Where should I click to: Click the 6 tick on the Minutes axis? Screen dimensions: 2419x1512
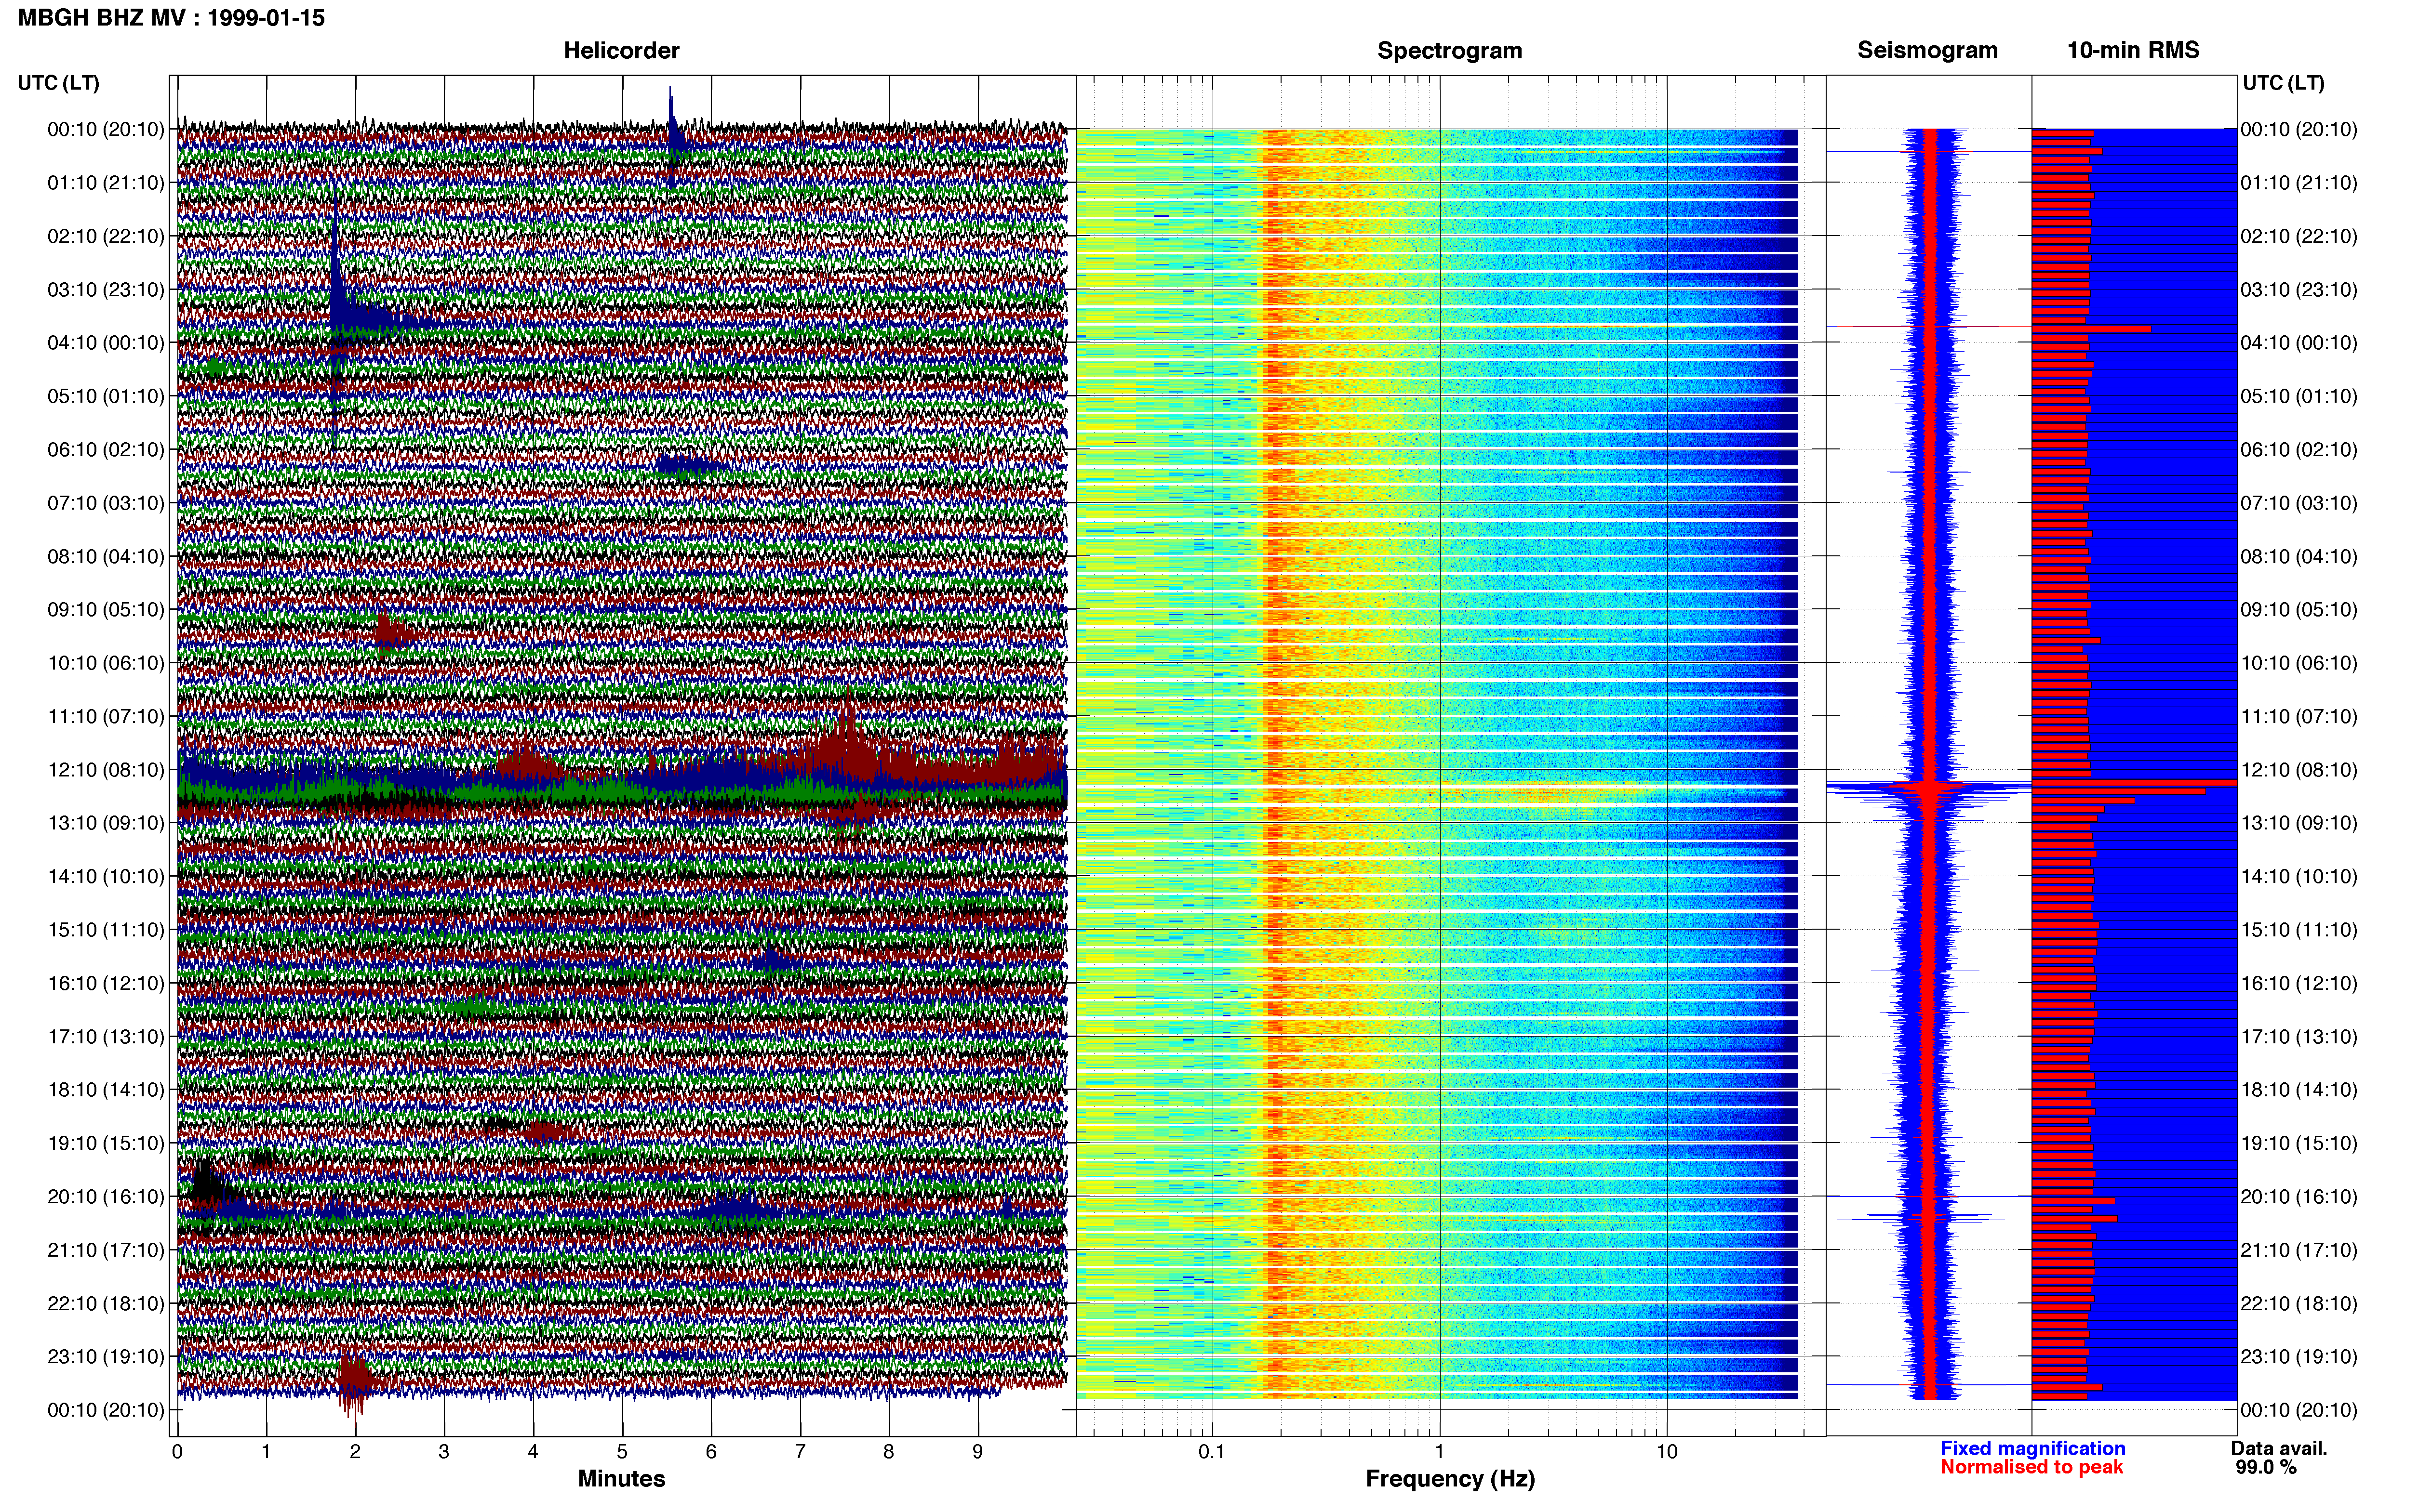tap(711, 1452)
